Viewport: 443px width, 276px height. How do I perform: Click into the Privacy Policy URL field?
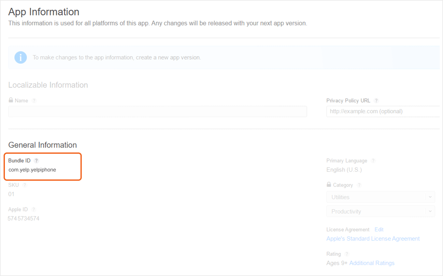tap(383, 112)
